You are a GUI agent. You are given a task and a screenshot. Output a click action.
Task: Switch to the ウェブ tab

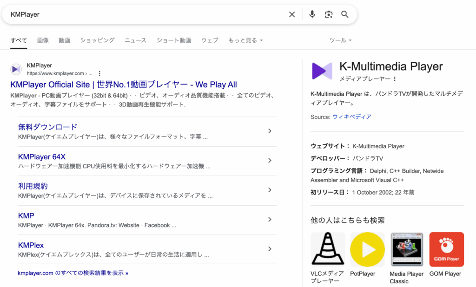tap(210, 40)
